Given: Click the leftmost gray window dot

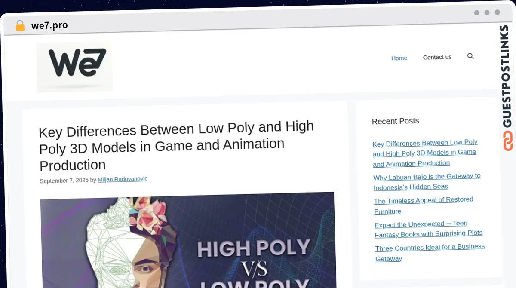Looking at the screenshot, I should coord(476,13).
